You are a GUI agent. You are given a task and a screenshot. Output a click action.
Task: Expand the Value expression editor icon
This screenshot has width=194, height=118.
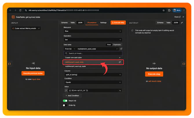pos(120,91)
